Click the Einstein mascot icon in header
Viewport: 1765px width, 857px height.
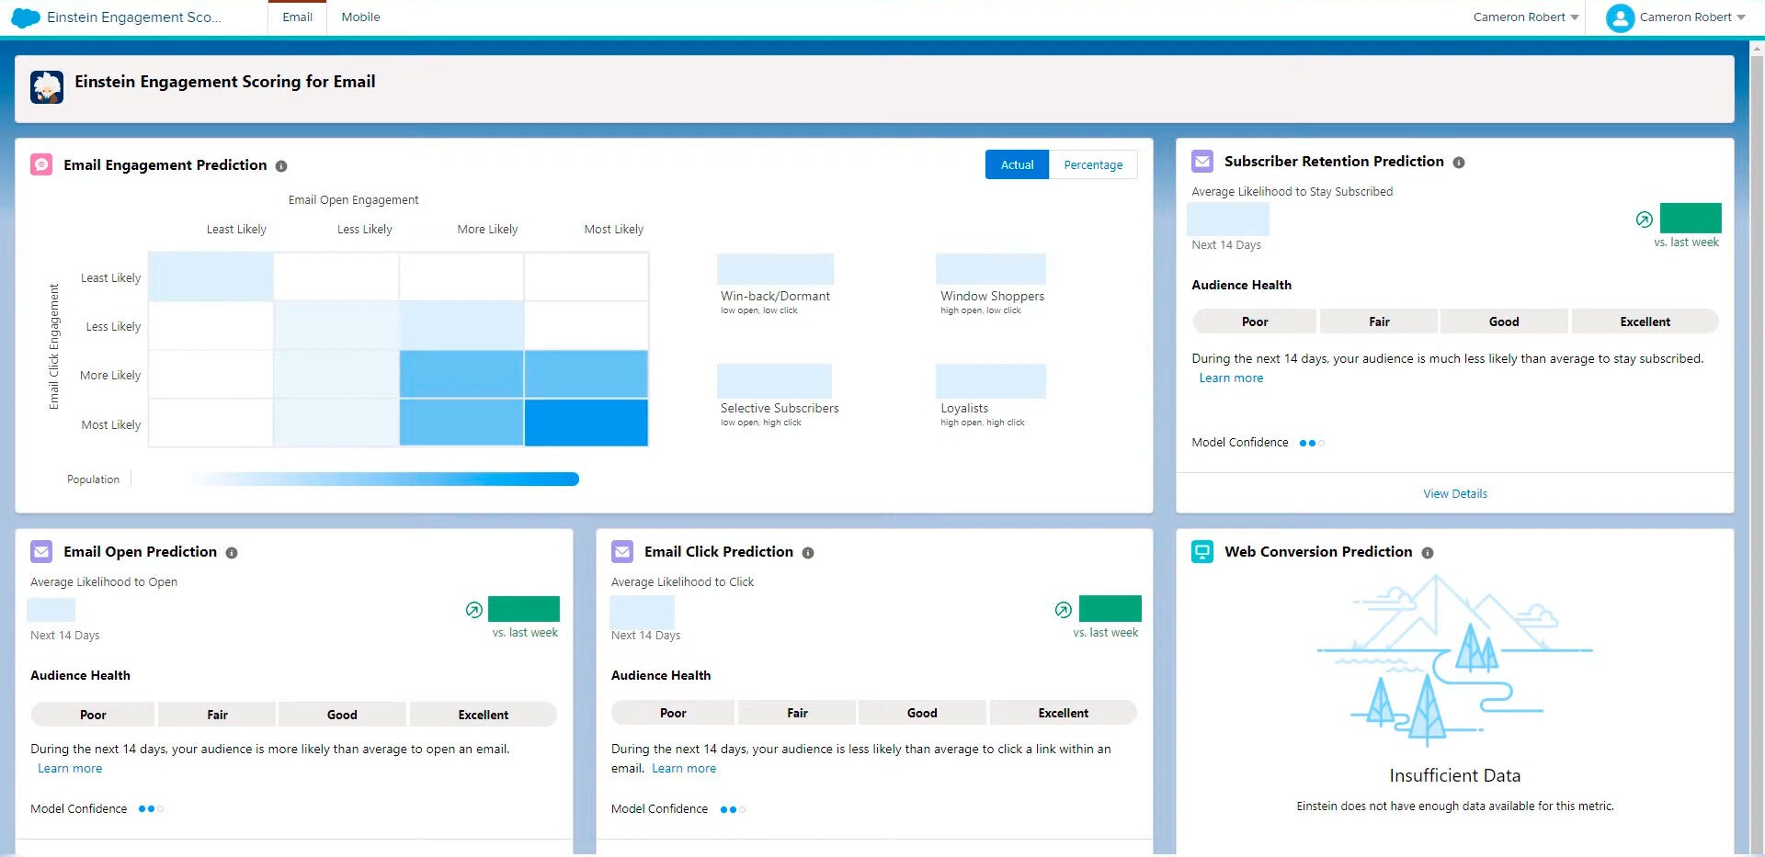click(47, 87)
